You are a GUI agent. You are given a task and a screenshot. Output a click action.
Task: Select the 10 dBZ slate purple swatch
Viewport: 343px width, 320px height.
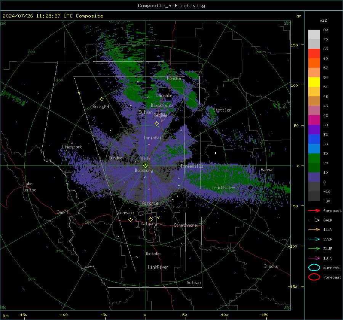[x=314, y=177]
